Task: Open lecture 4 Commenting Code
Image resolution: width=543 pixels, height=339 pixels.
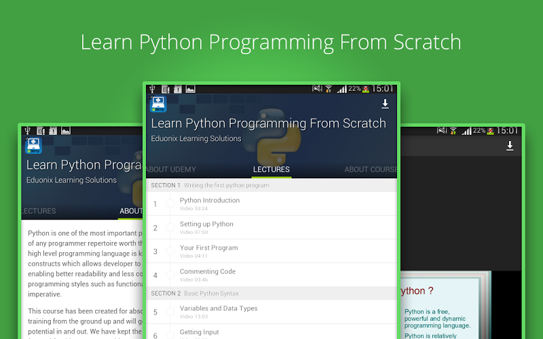Action: 271,275
